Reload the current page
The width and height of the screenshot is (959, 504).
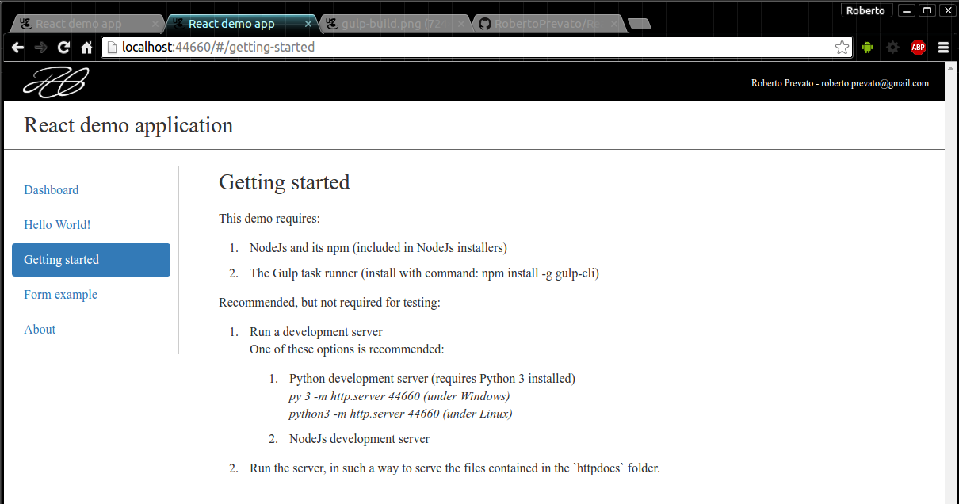[x=63, y=48]
